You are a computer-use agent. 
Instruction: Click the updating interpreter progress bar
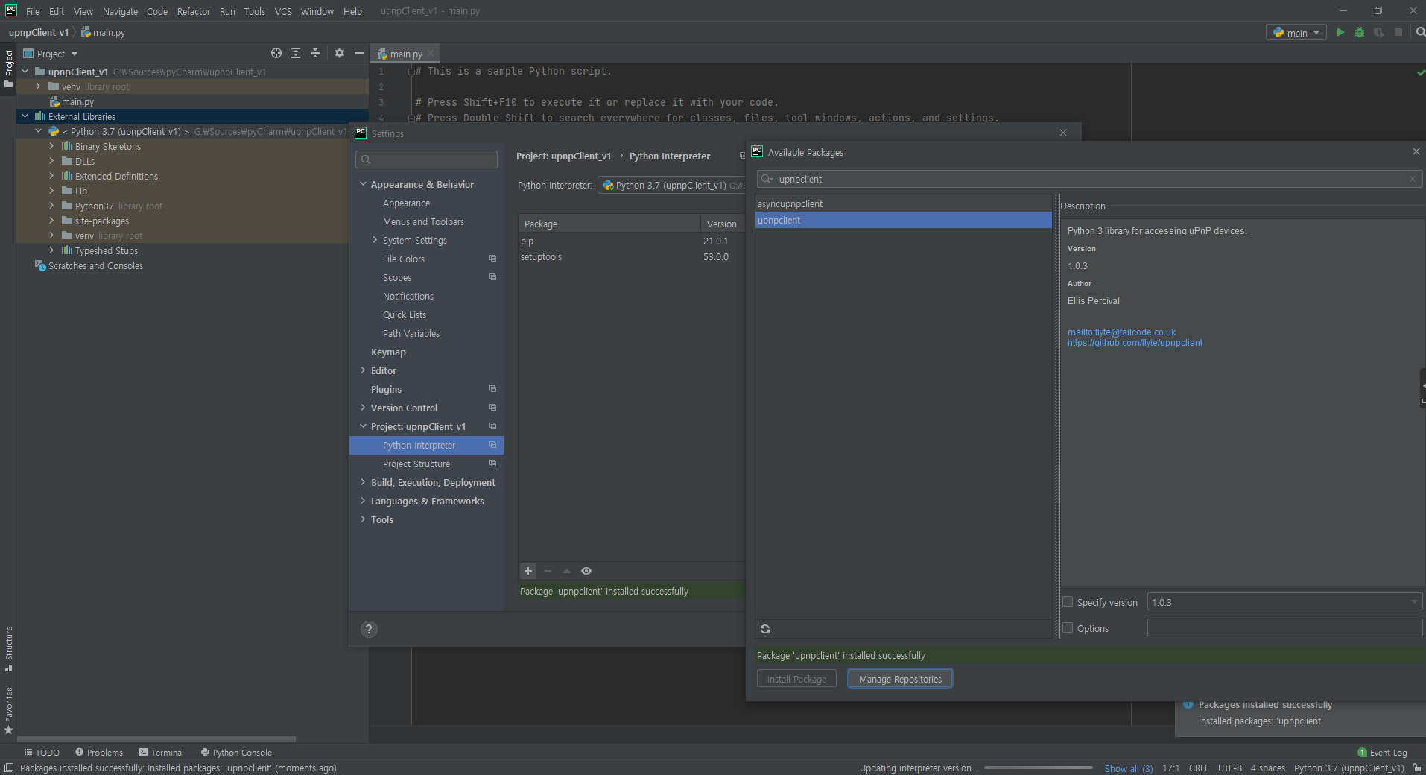click(1039, 768)
